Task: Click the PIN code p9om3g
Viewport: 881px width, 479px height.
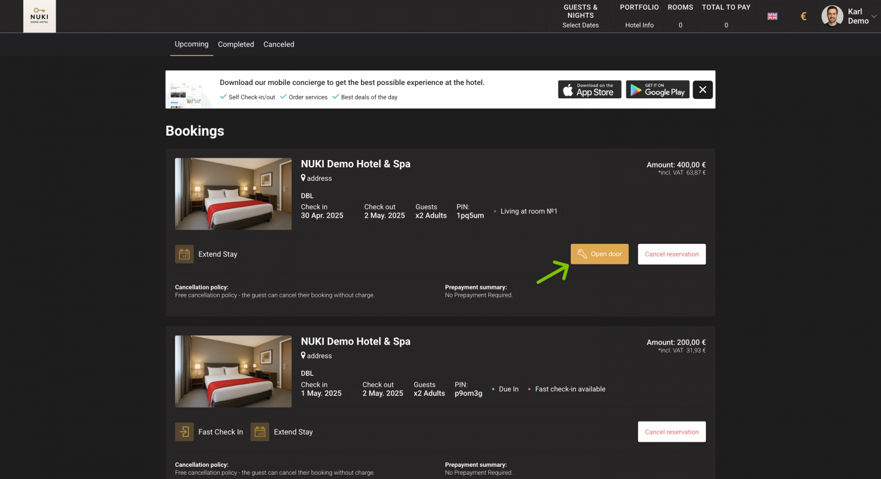Action: (x=469, y=393)
